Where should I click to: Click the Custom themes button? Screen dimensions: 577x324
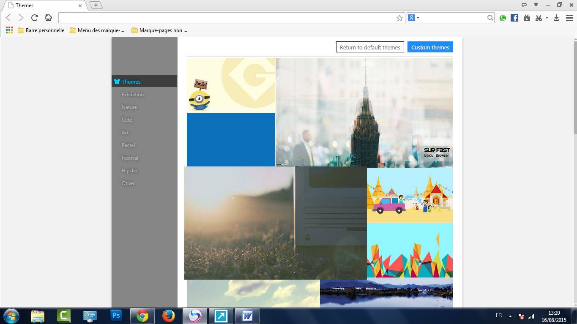click(x=430, y=47)
